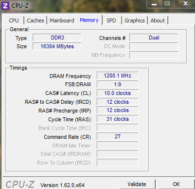
Task: Select the 16384 MBytes size value
Action: pos(57,46)
